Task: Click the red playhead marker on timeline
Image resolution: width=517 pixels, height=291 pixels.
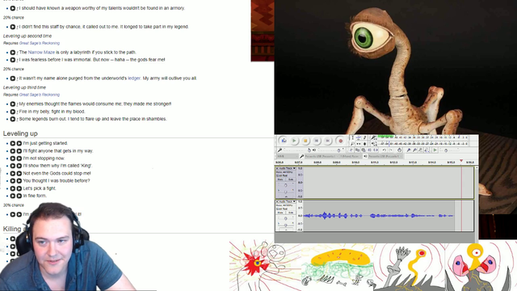Action: pos(461,161)
